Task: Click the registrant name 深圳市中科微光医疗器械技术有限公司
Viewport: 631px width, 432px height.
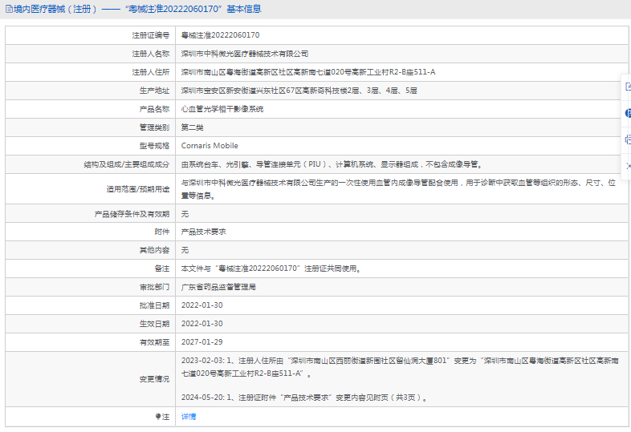Action: pyautogui.click(x=245, y=54)
